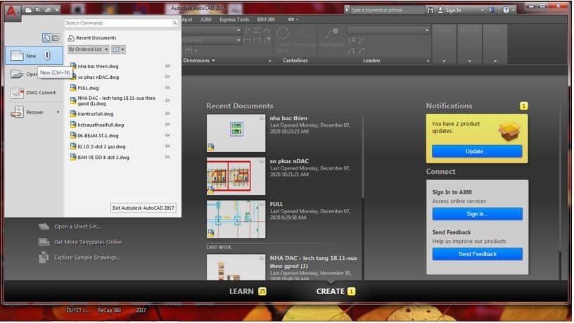This screenshot has width=574, height=323.
Task: Click Get More Templates Online link
Action: point(88,242)
